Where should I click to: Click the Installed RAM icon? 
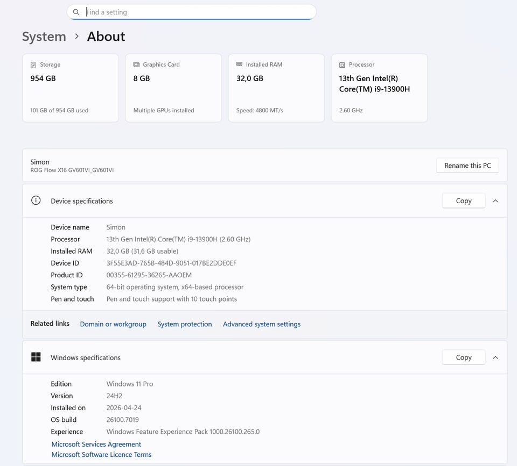click(x=239, y=64)
